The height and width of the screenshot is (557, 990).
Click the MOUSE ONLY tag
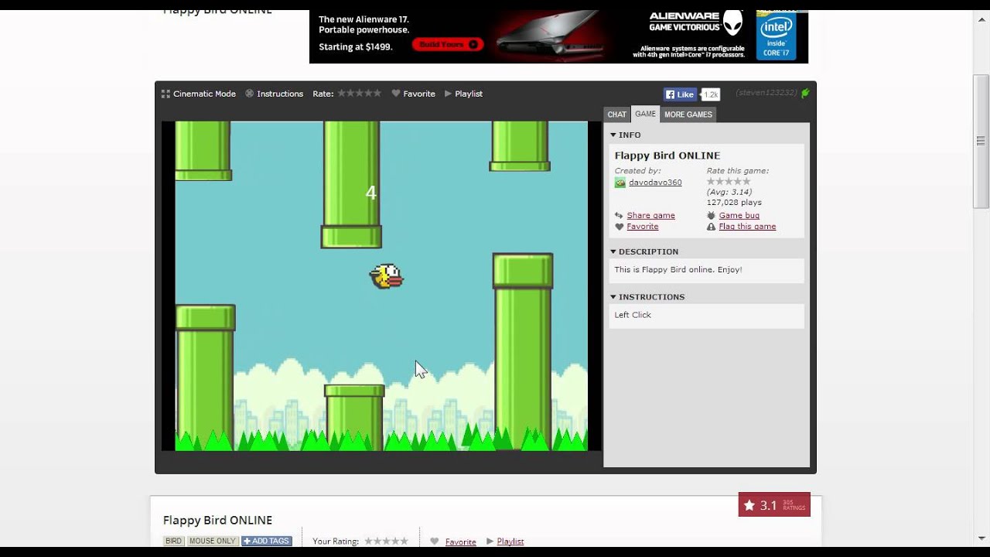(x=212, y=541)
